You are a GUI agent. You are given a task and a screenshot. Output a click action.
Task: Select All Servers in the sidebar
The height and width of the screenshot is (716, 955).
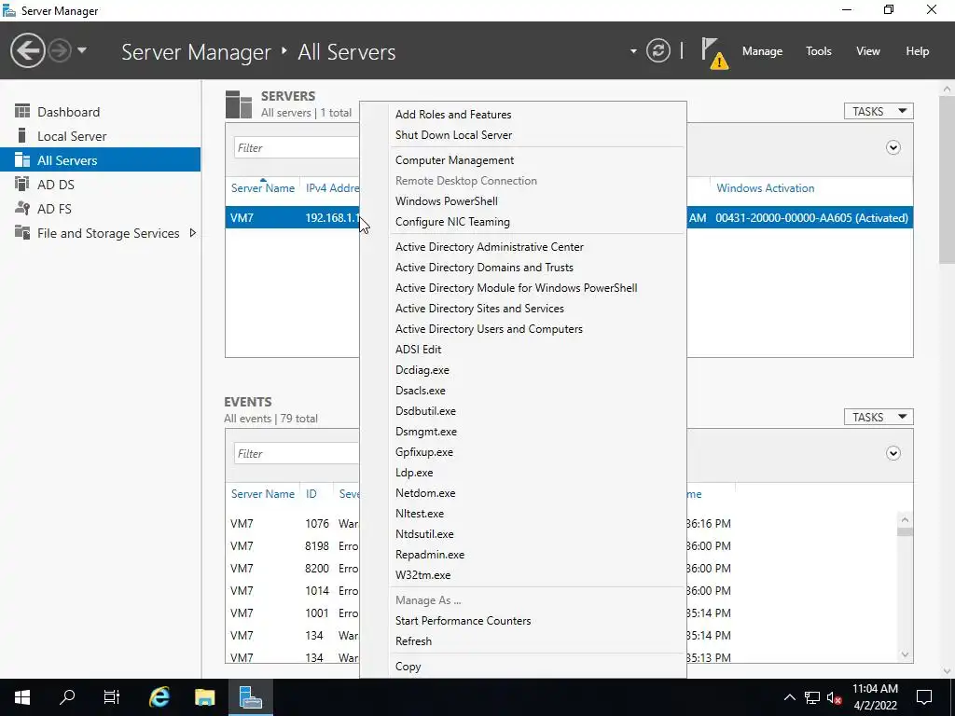click(x=100, y=160)
